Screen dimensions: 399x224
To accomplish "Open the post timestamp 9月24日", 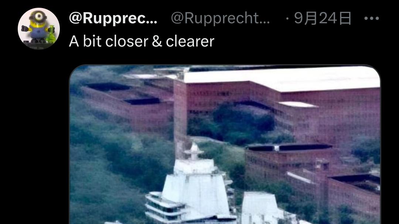I will 323,18.
